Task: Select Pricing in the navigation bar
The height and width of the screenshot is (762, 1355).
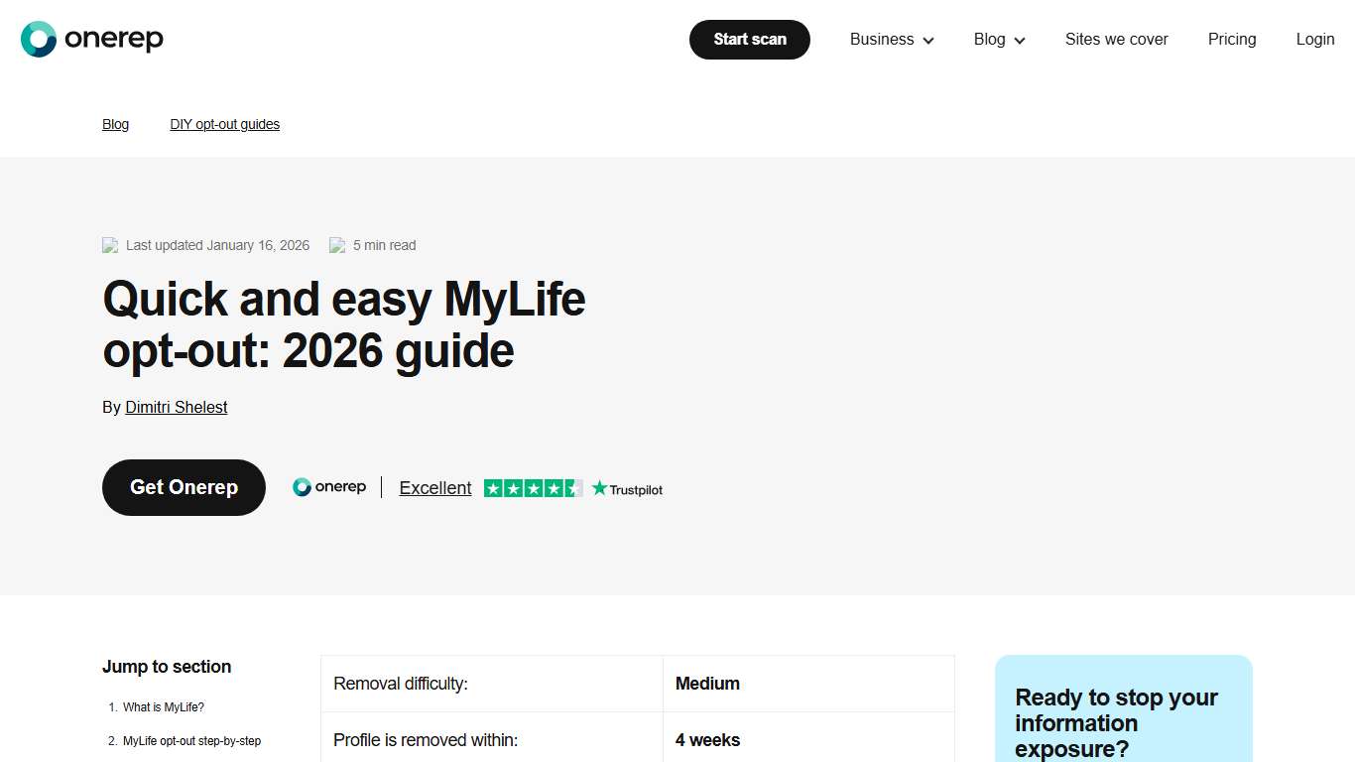Action: point(1232,40)
